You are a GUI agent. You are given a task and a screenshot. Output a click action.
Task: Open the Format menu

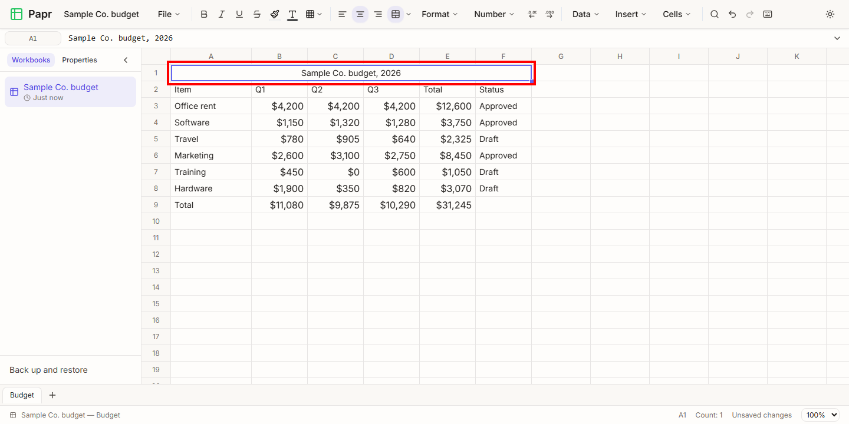click(x=440, y=14)
